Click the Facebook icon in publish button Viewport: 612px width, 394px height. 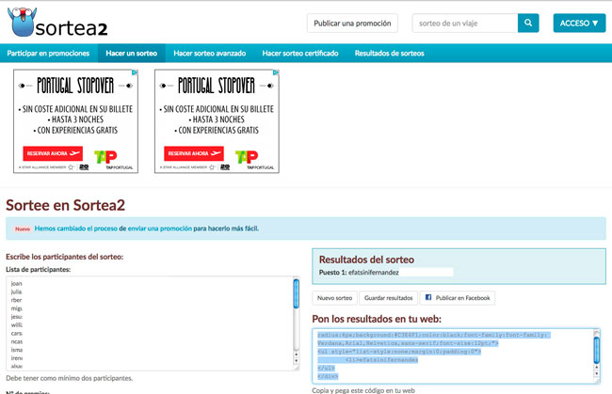point(428,297)
